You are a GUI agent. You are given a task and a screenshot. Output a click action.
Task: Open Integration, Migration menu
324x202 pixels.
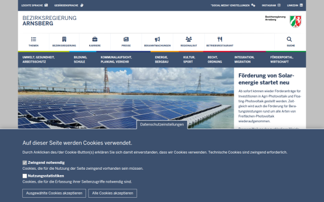(x=244, y=59)
